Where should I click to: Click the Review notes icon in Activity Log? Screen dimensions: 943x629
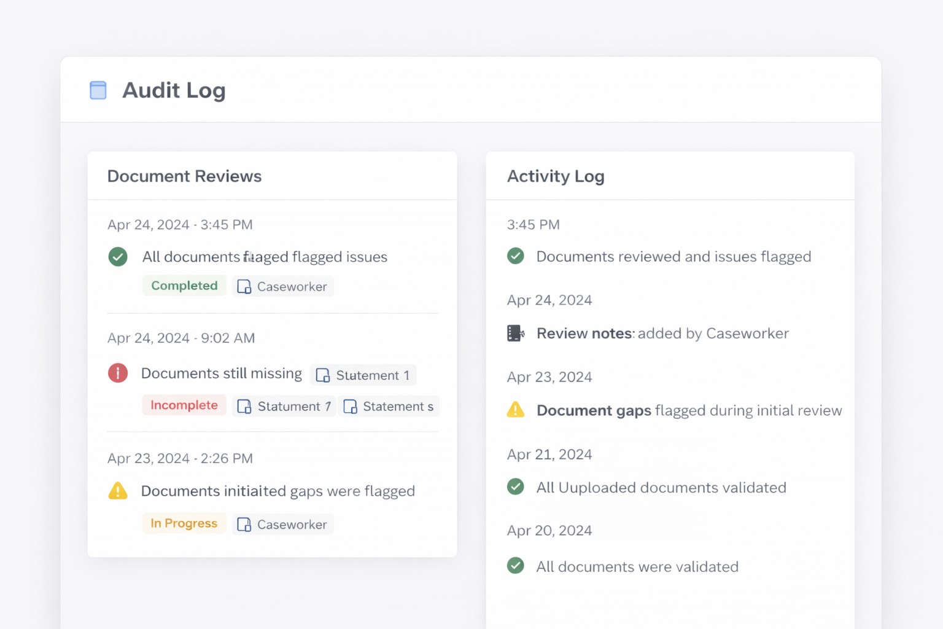pos(516,333)
